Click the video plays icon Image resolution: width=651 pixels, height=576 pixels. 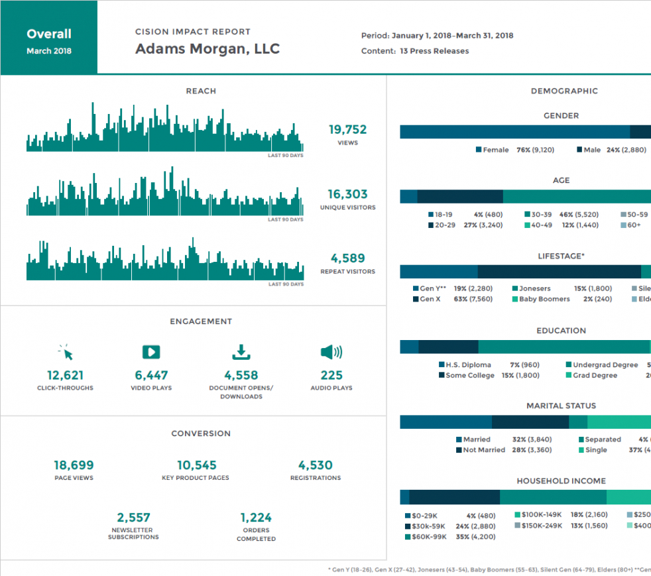click(x=151, y=352)
